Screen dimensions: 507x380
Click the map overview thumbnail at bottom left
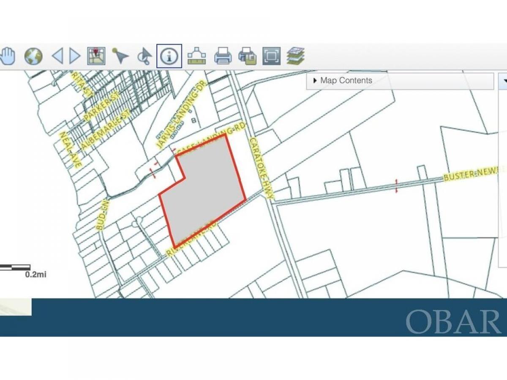(x=16, y=307)
